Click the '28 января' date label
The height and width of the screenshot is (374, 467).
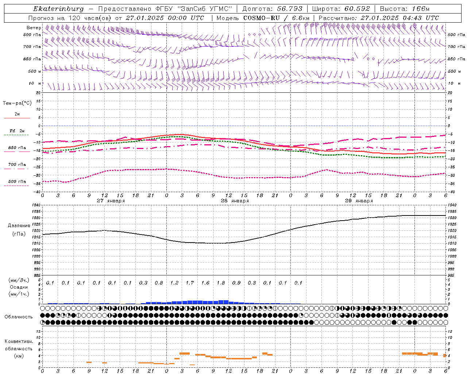click(x=235, y=201)
